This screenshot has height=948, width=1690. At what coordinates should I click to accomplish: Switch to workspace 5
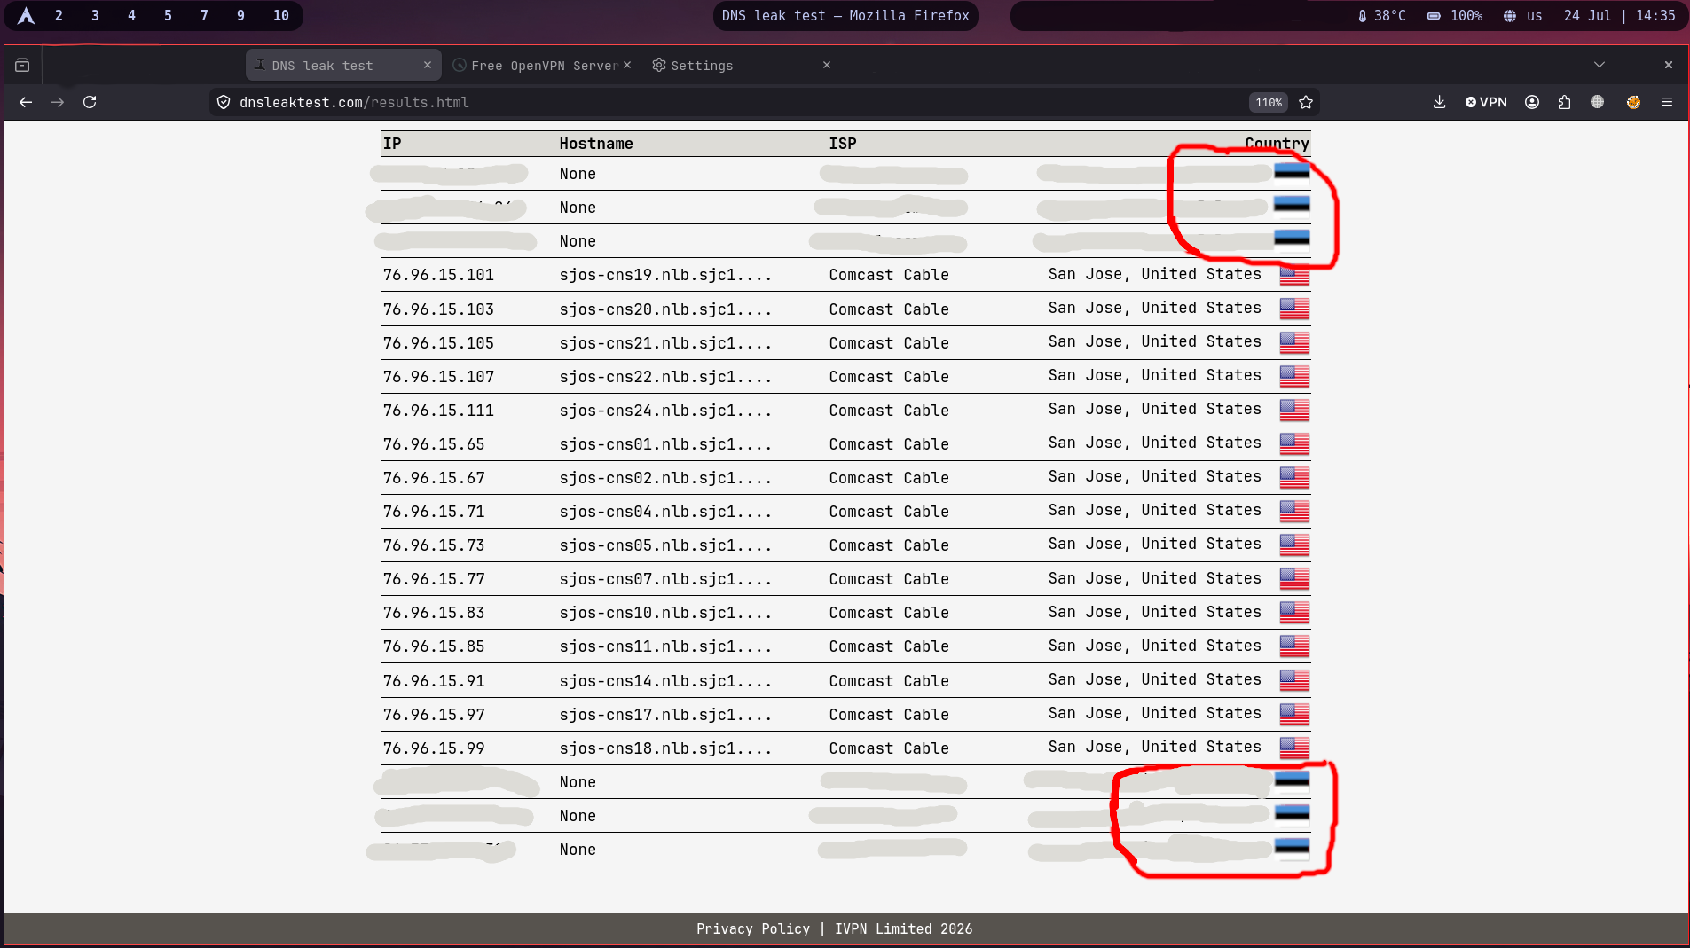(168, 16)
